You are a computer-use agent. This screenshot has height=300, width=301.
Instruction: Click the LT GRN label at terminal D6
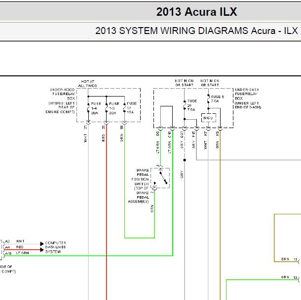click(157, 147)
